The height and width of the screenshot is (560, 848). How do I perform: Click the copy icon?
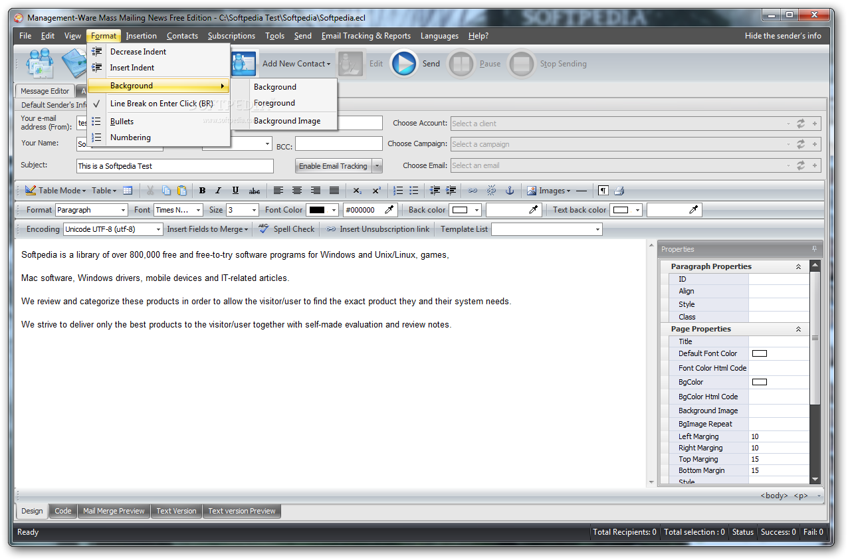tap(166, 191)
